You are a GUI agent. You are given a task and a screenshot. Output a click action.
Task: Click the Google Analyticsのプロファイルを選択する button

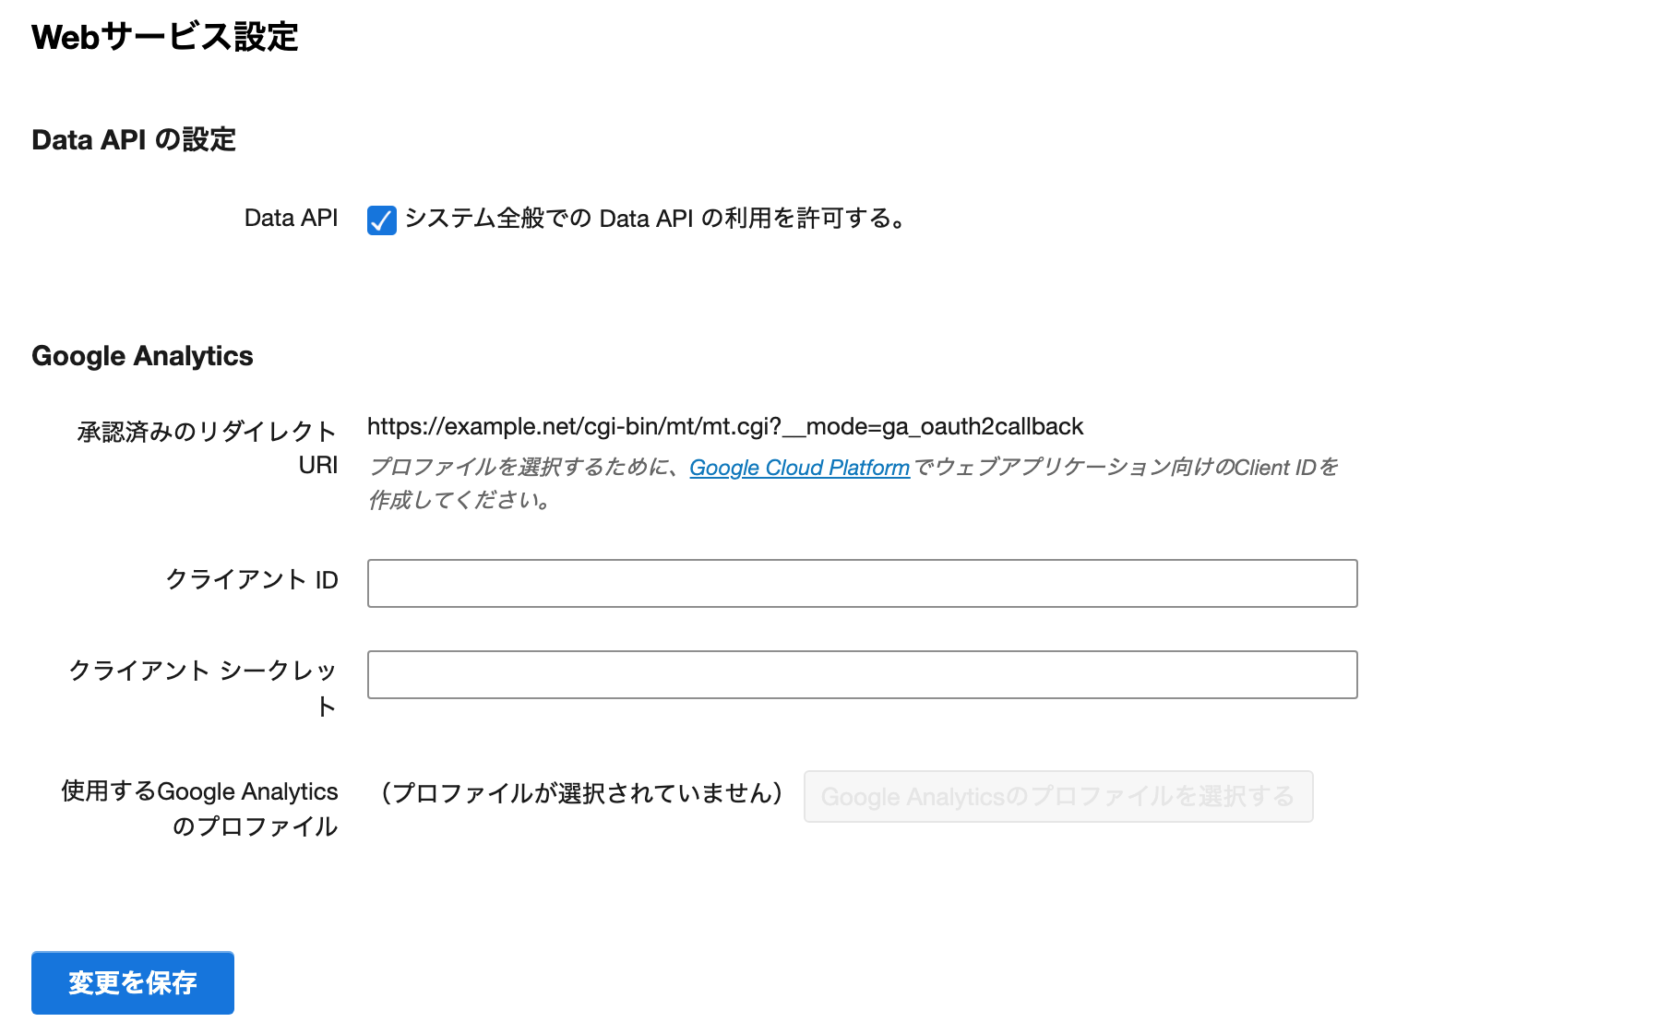click(x=1057, y=796)
